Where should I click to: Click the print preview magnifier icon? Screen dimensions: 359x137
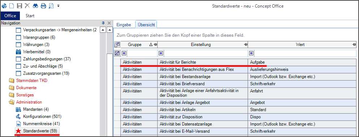point(51,6)
